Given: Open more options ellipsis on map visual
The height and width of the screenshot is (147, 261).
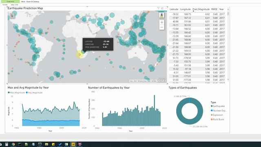Looking at the screenshot, I should (x=166, y=8).
